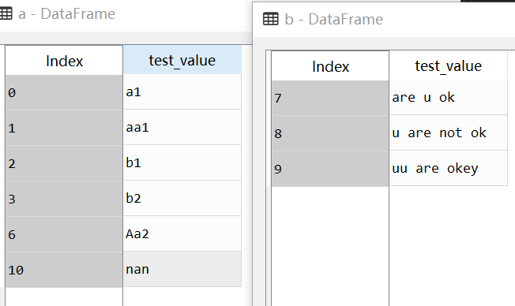
Task: Select cell containing nan
Action: pyautogui.click(x=182, y=269)
